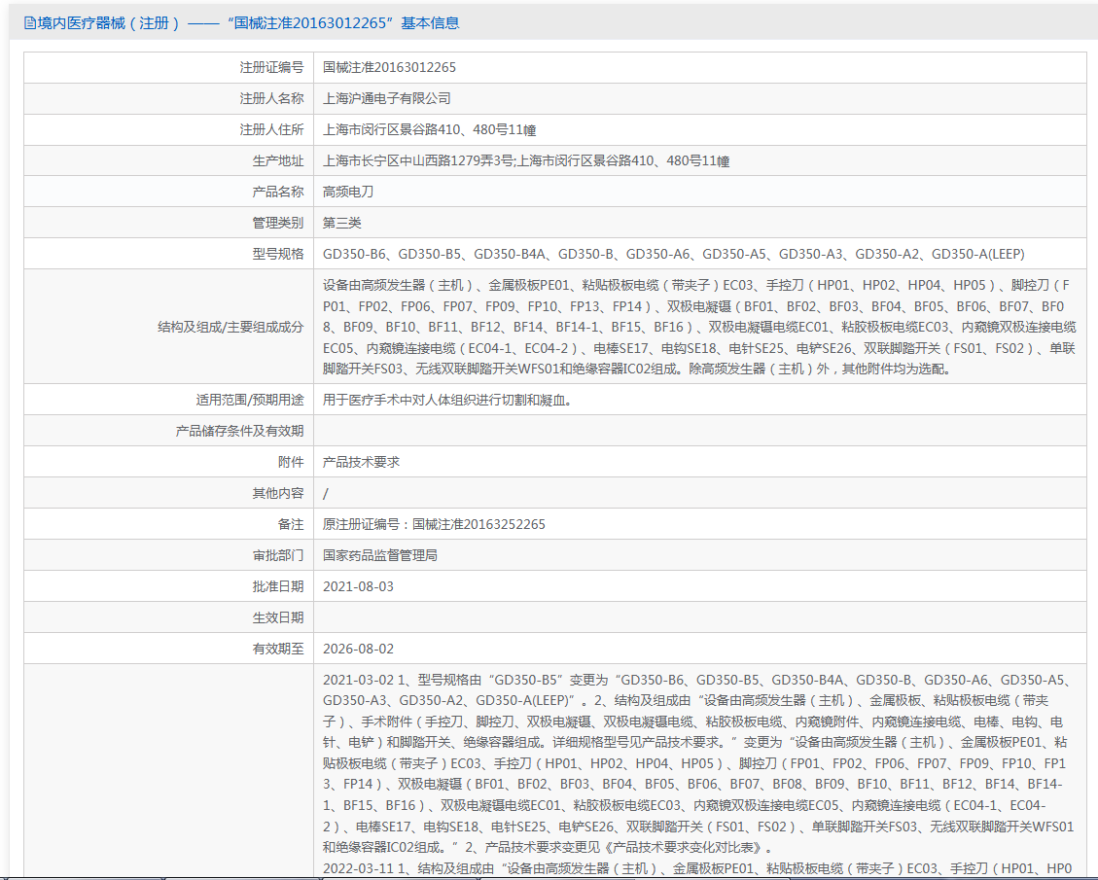
Task: Select the 生效日期 label cell
Action: click(x=169, y=618)
